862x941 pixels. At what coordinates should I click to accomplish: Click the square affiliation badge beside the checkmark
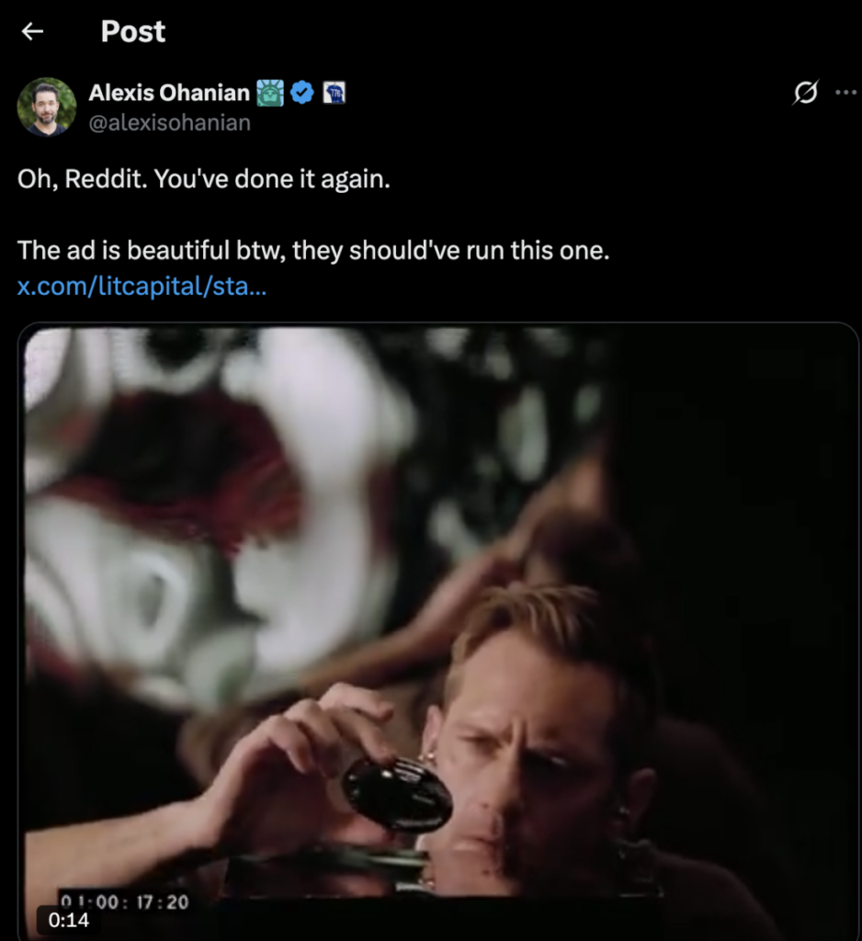pyautogui.click(x=334, y=92)
